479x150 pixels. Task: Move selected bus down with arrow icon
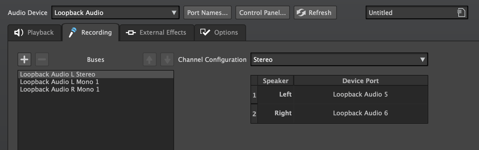(x=167, y=59)
